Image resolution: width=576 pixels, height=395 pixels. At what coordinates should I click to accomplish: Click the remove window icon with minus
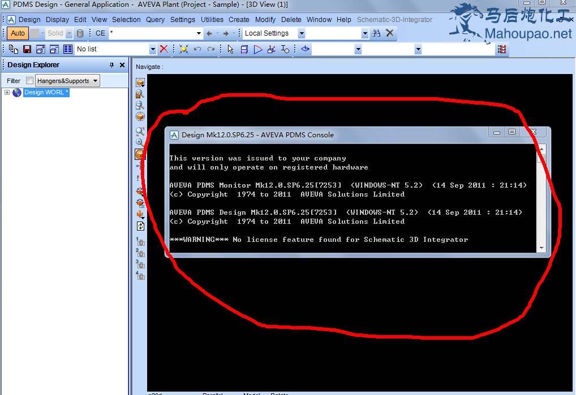pyautogui.click(x=54, y=49)
